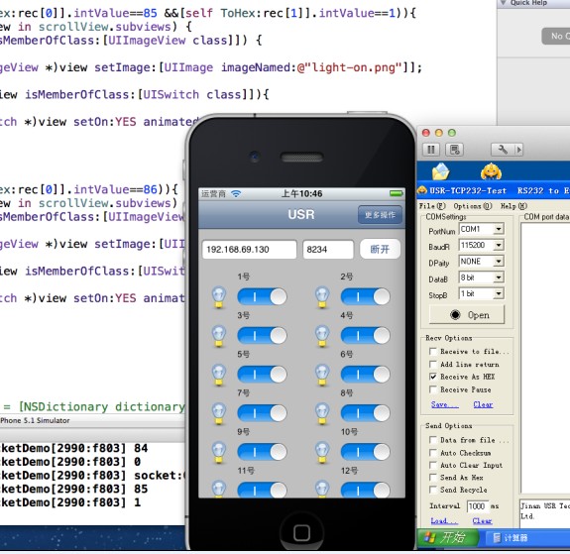Screen dimensions: 570x554
Task: Open the File menu in USR-TCP232-Test
Action: (432, 206)
